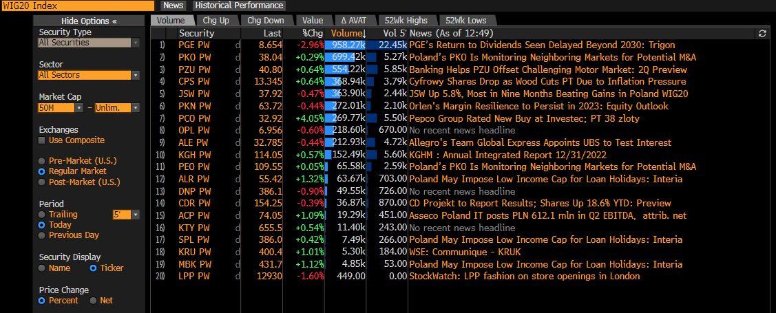The image size is (776, 313).
Task: Select the PZU PW ticker
Action: click(194, 69)
